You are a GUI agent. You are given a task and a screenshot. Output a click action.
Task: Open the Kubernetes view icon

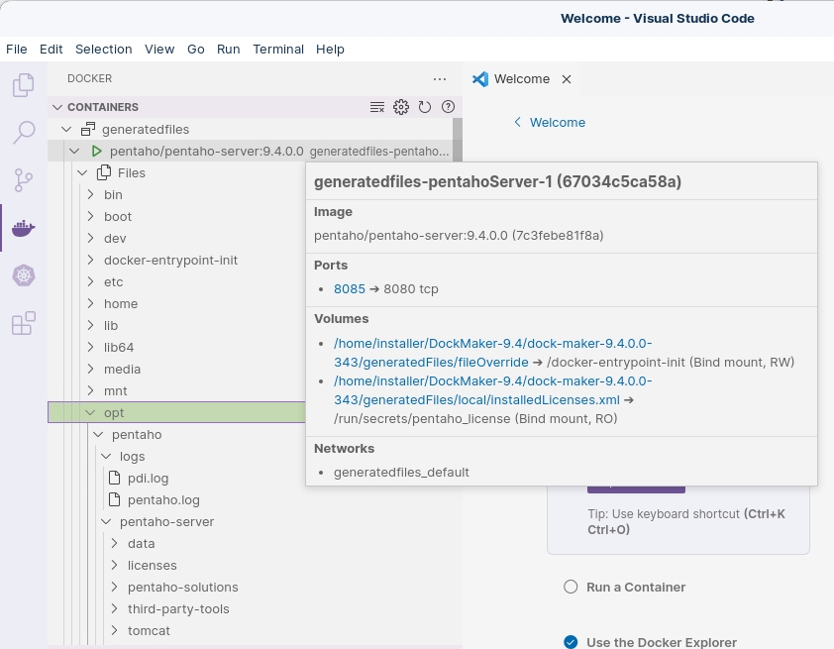[x=23, y=275]
